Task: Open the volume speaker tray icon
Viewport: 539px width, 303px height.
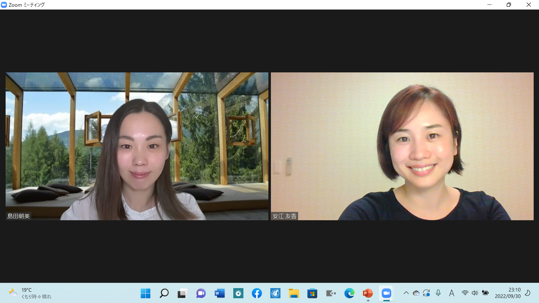Action: [475, 293]
